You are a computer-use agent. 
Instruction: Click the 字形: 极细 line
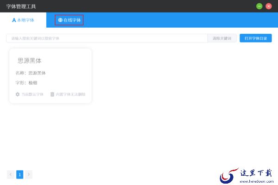pos(26,83)
